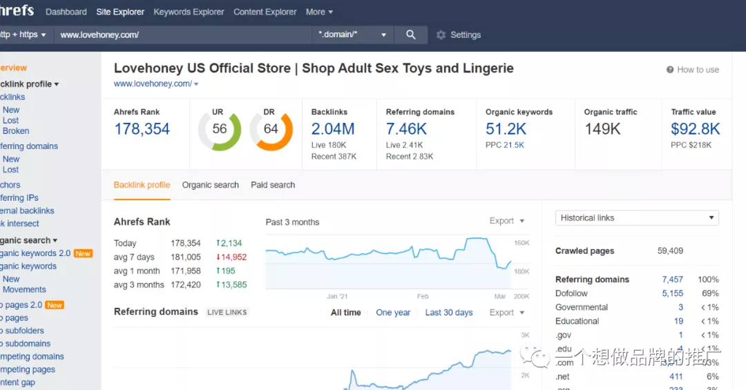The width and height of the screenshot is (746, 390).
Task: Click the How to use help icon
Action: click(670, 70)
